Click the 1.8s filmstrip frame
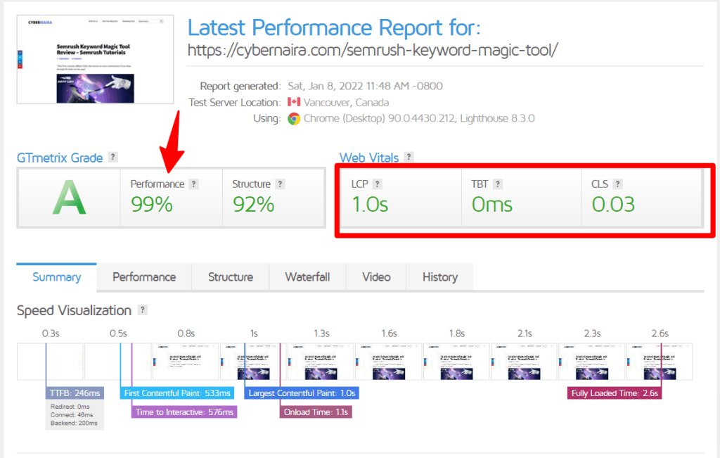Viewport: 720px width, 458px height. (456, 362)
